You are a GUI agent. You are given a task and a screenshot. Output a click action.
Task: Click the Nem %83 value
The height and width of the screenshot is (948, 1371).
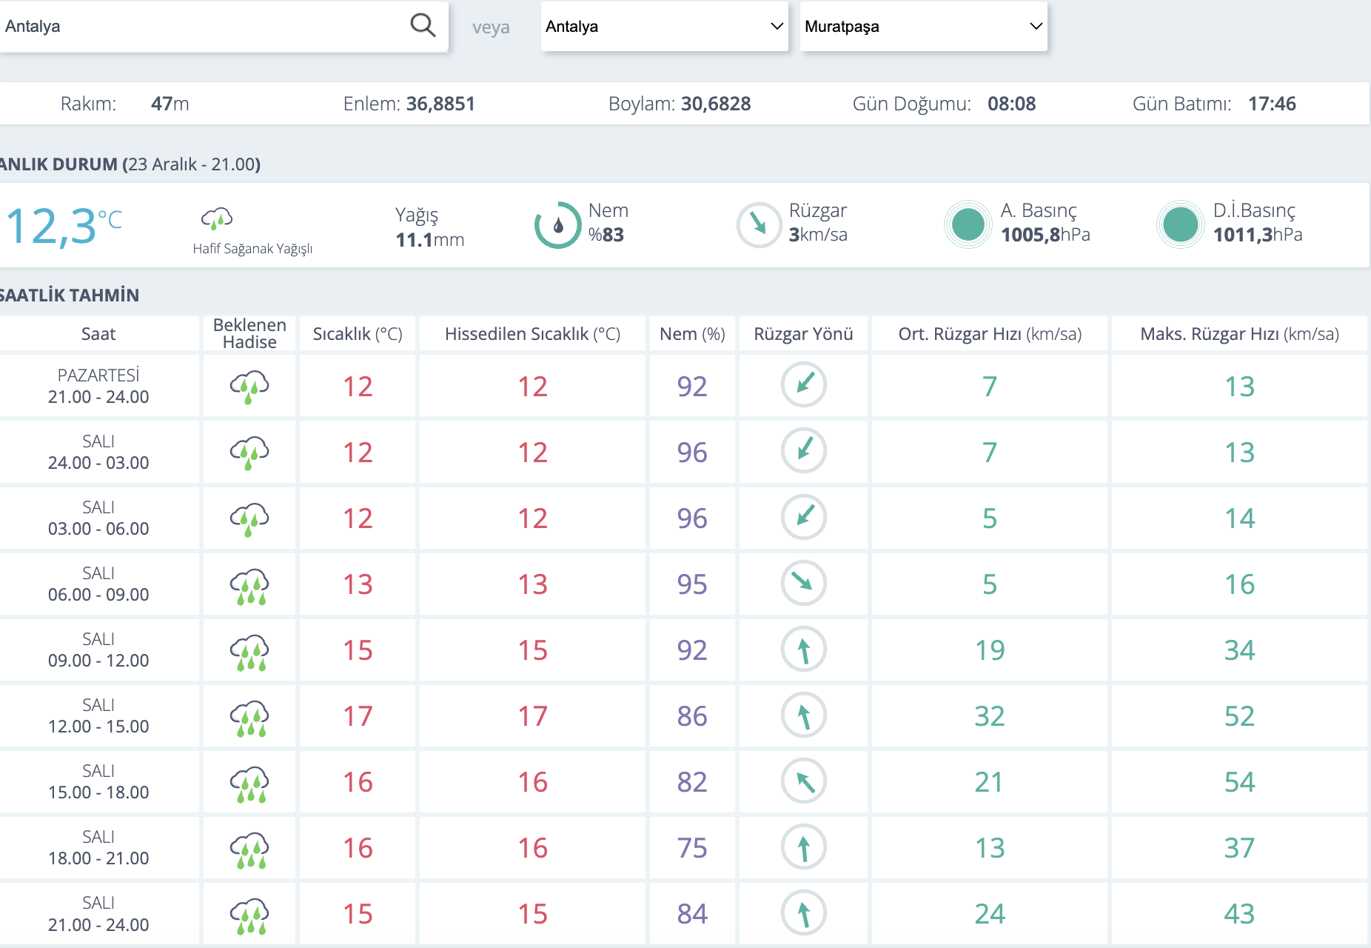(606, 235)
